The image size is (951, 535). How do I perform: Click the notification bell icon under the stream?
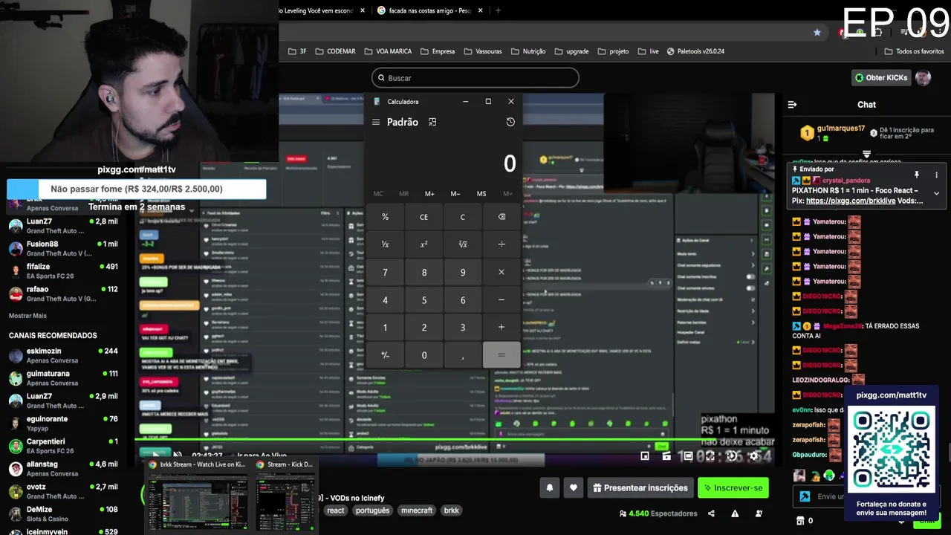(550, 488)
